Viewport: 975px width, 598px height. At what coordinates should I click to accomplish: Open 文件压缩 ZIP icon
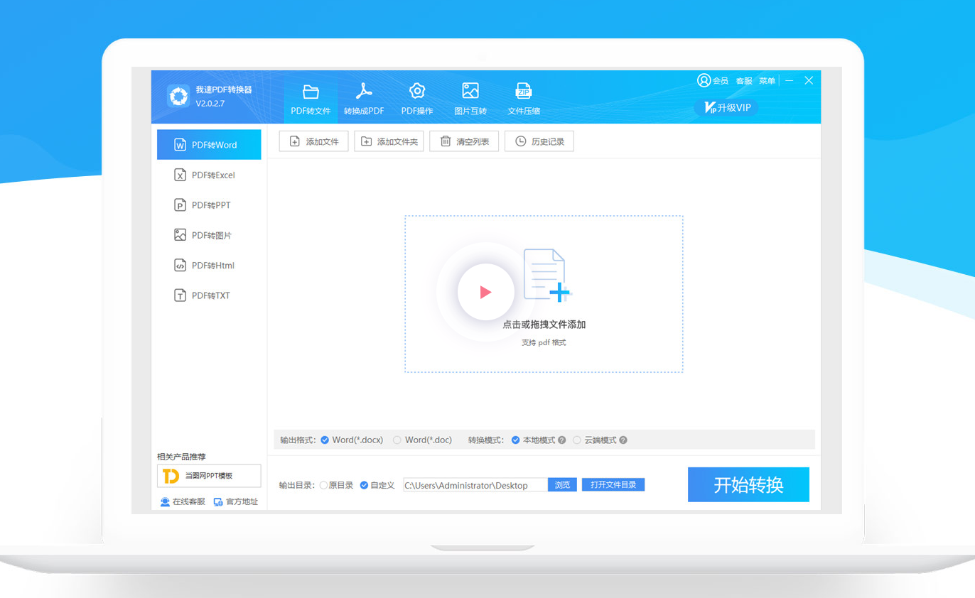524,91
